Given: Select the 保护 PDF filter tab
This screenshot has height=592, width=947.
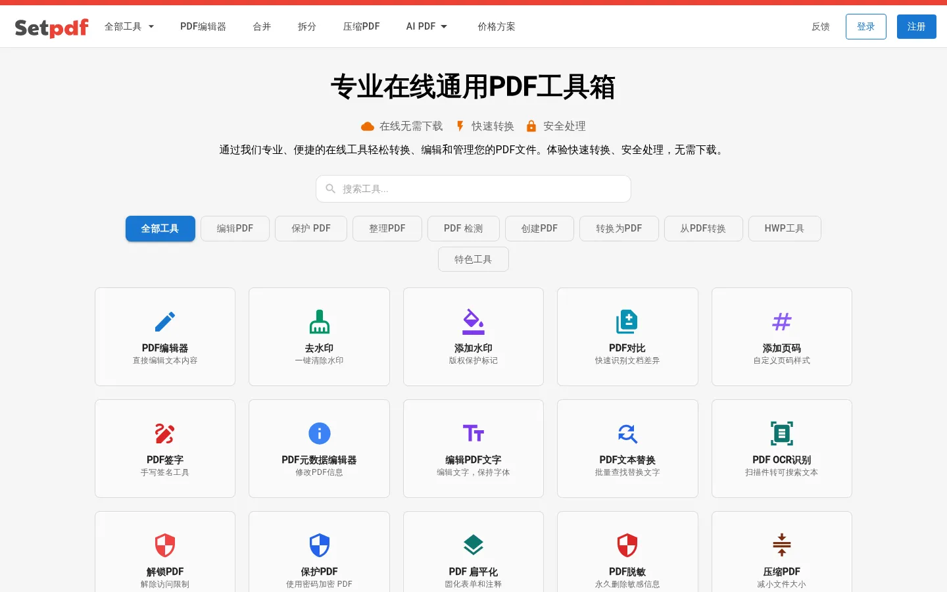Looking at the screenshot, I should click(311, 229).
